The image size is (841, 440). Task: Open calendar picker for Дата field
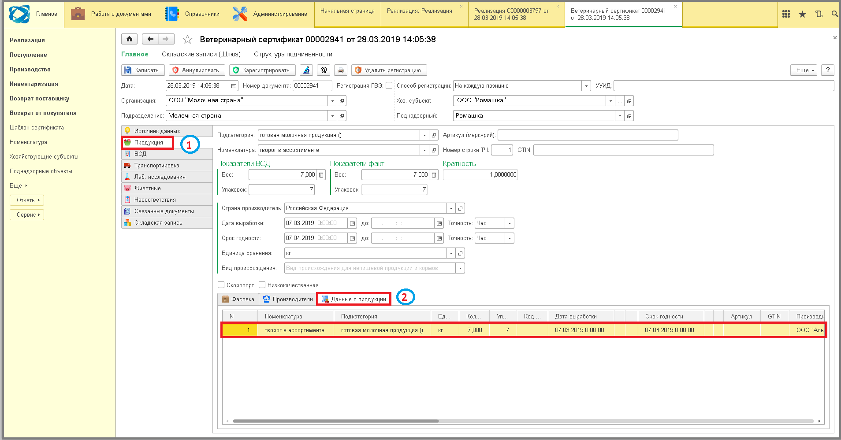pos(234,86)
